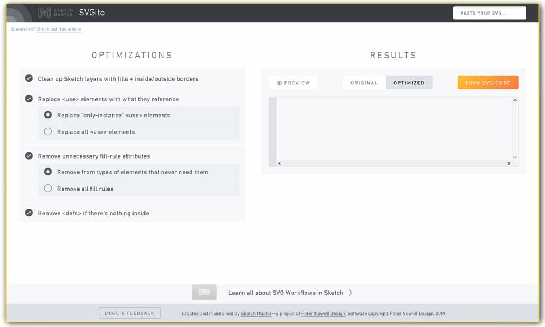Switch to the Original tab
This screenshot has width=545, height=327.
click(364, 83)
